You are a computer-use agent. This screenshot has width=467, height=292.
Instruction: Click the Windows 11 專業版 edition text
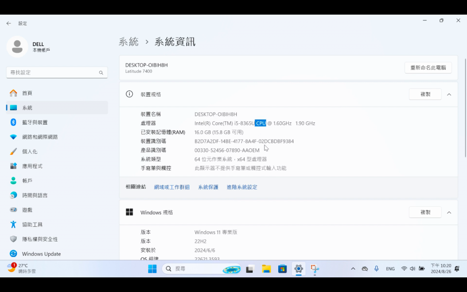point(216,232)
